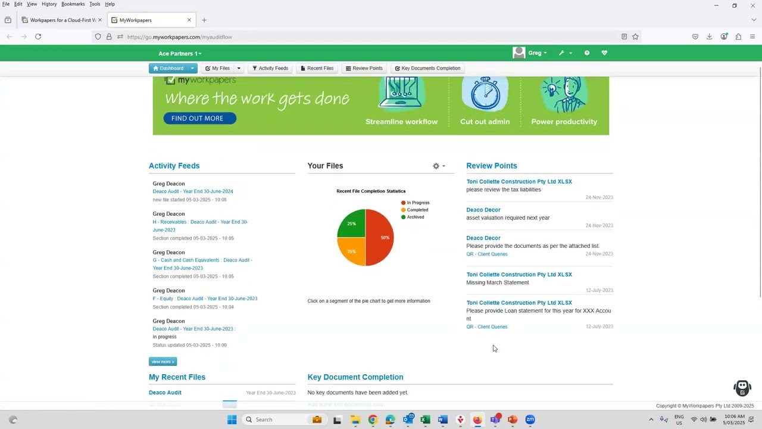Close the MyWorkpapers browser tab
The image size is (762, 429).
tap(189, 20)
